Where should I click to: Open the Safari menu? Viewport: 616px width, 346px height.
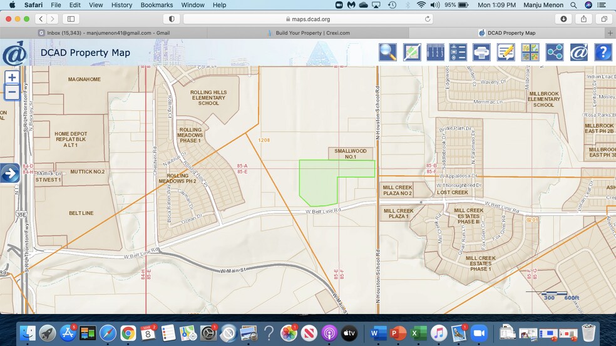pyautogui.click(x=33, y=5)
